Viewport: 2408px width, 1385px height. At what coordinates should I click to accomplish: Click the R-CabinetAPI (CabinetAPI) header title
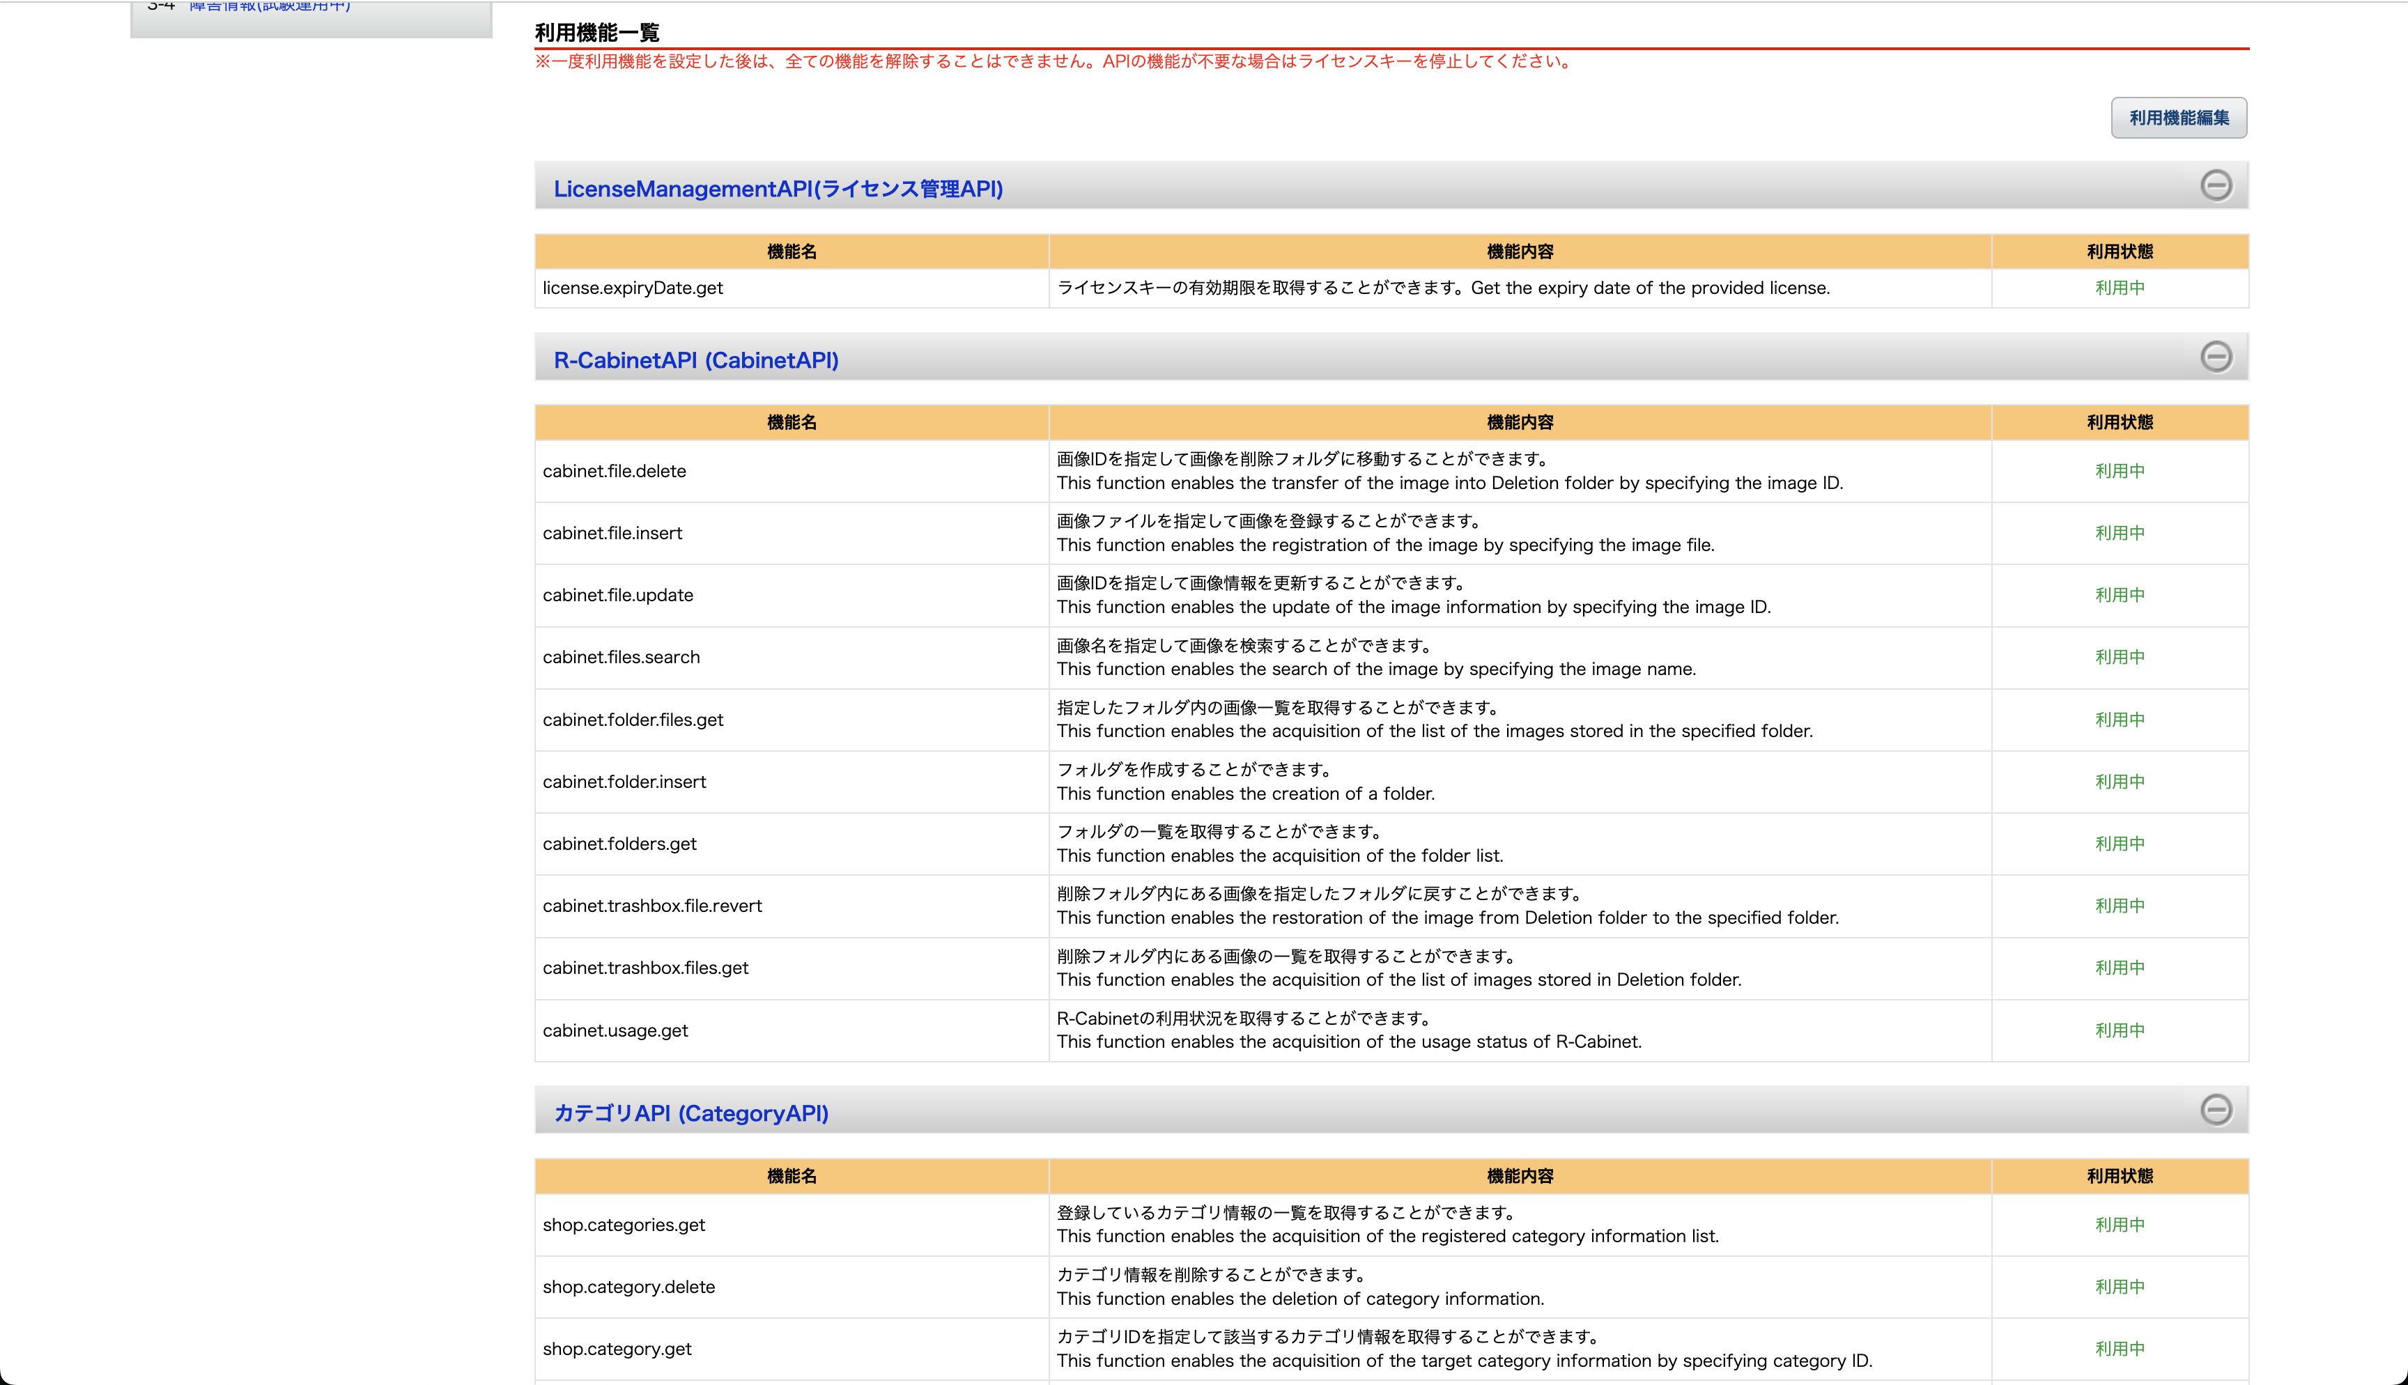(x=696, y=360)
